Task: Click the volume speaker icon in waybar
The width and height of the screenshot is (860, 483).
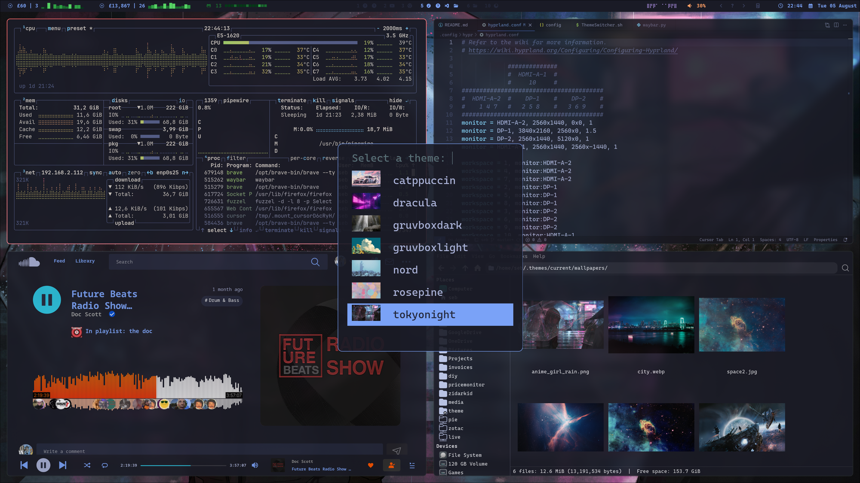Action: 690,6
